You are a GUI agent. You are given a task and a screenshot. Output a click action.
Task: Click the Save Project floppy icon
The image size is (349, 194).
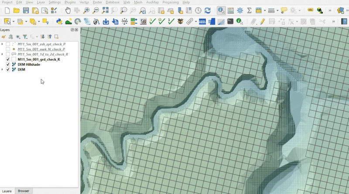[x=26, y=10]
